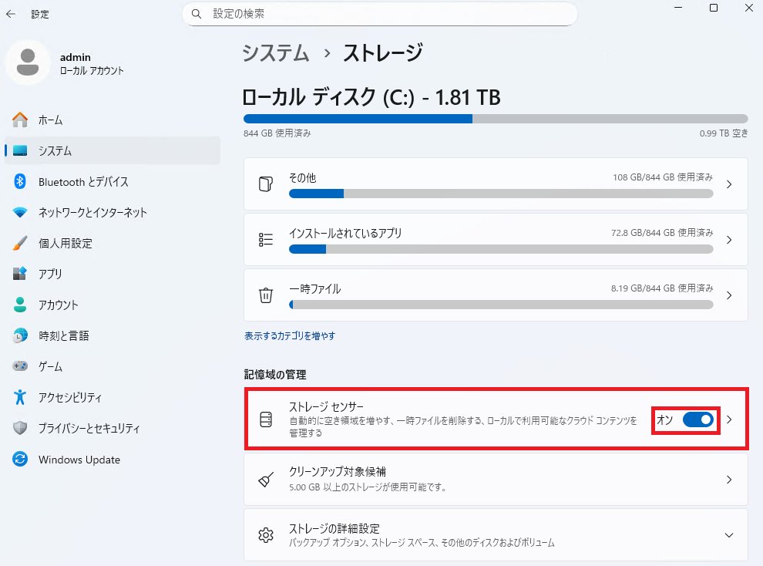
Task: Select the Windows Update icon
Action: point(20,459)
